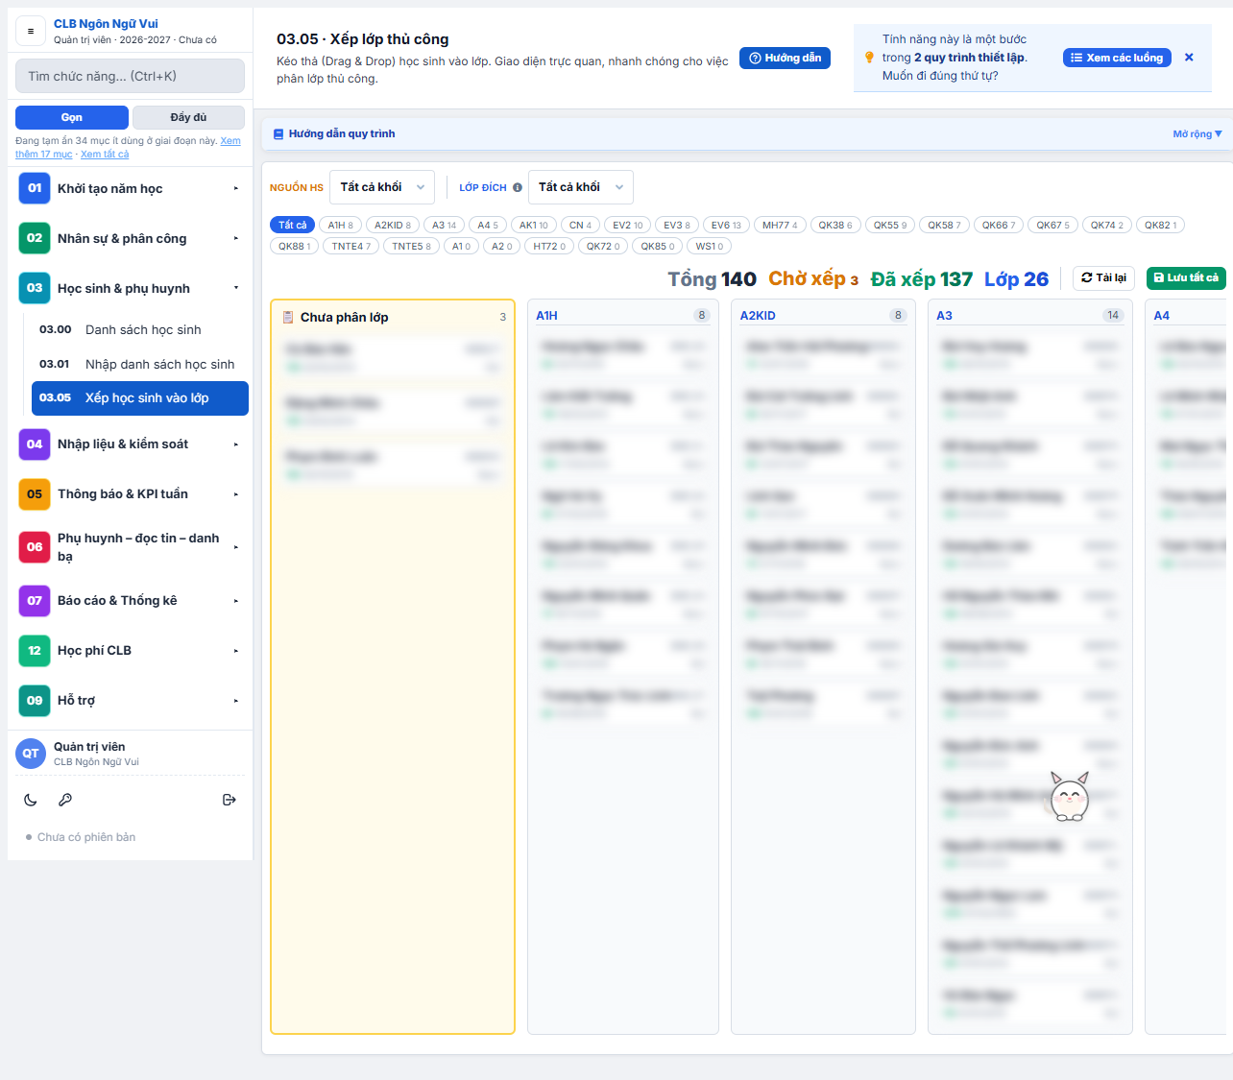Click the cat mascot icon

point(1069,796)
